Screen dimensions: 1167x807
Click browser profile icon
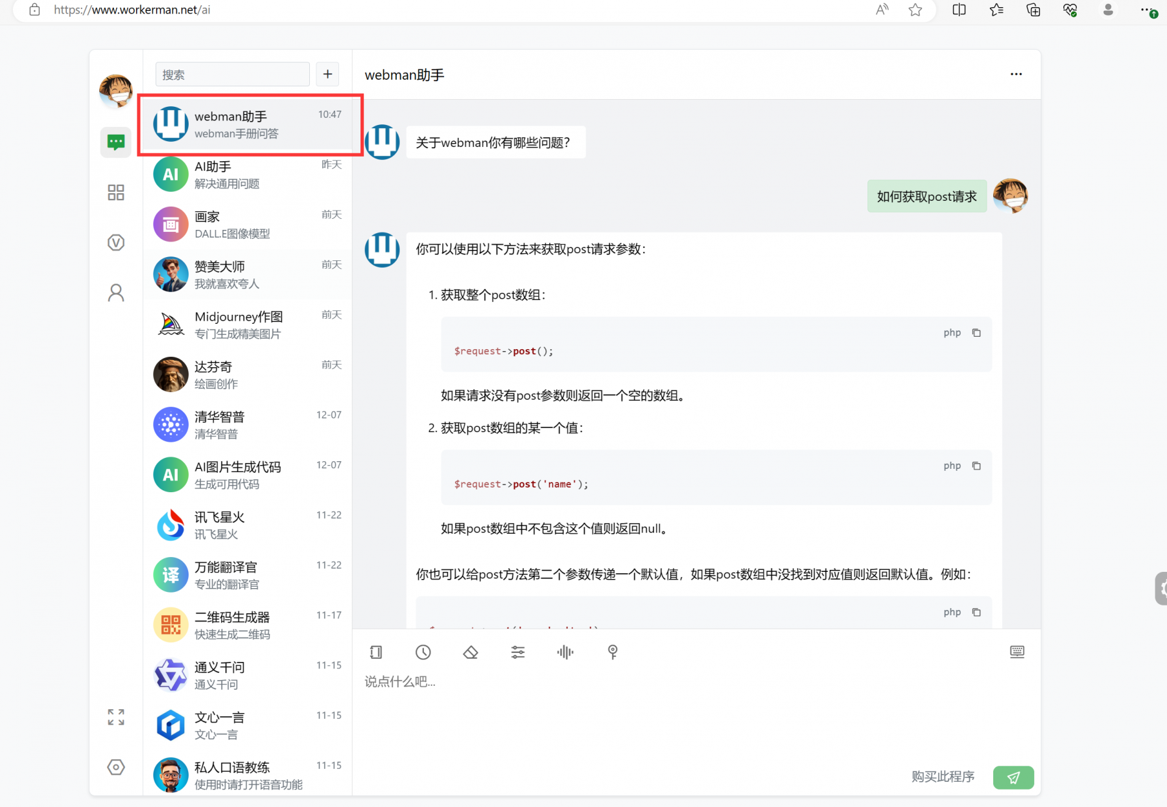coord(1108,10)
